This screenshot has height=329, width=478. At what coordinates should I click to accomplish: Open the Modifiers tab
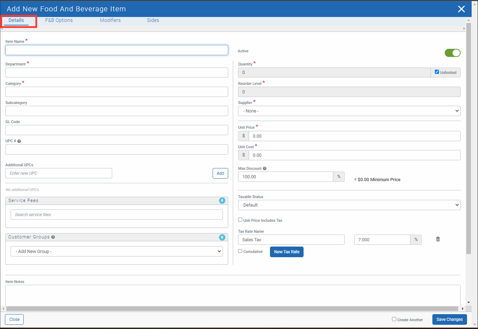pyautogui.click(x=110, y=20)
